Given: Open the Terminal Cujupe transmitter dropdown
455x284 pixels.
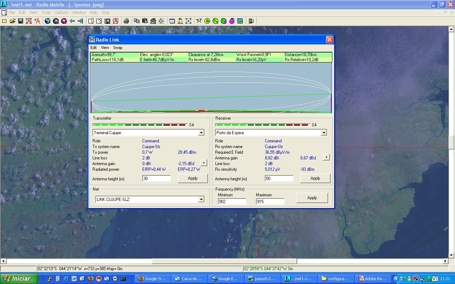Looking at the screenshot, I should 201,133.
